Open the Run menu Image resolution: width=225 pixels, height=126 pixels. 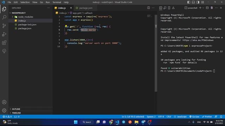pos(48,2)
